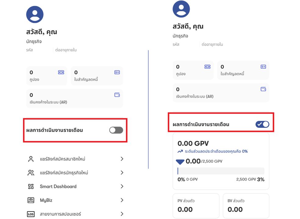Click ต่ออายุภายใน label in left panel
The height and width of the screenshot is (219, 300).
tap(66, 50)
